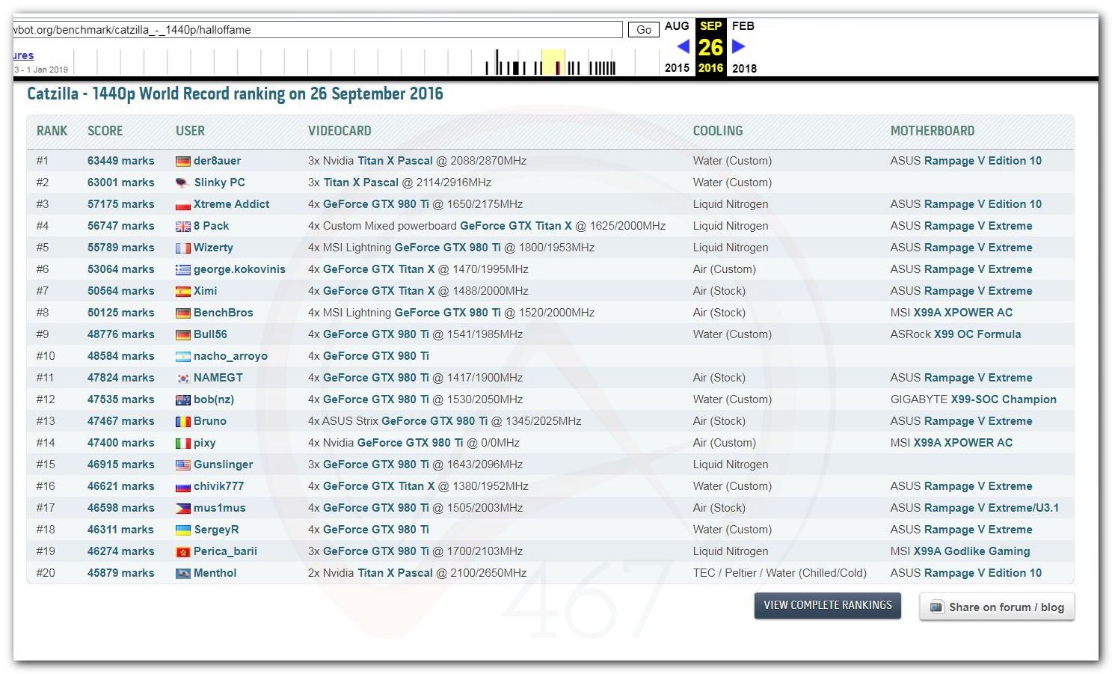Click the South Korean flag beside NAMEGT

tap(182, 378)
